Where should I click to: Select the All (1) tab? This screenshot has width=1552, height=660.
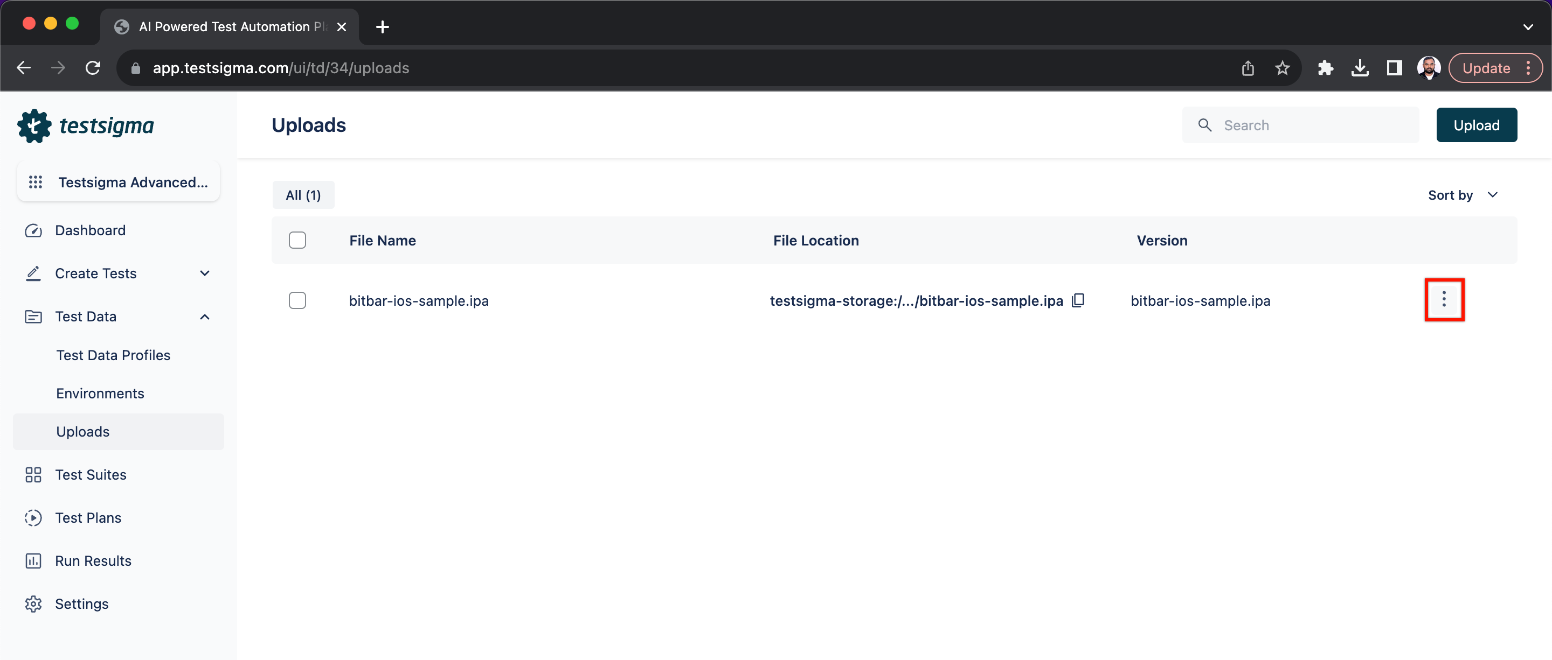303,195
